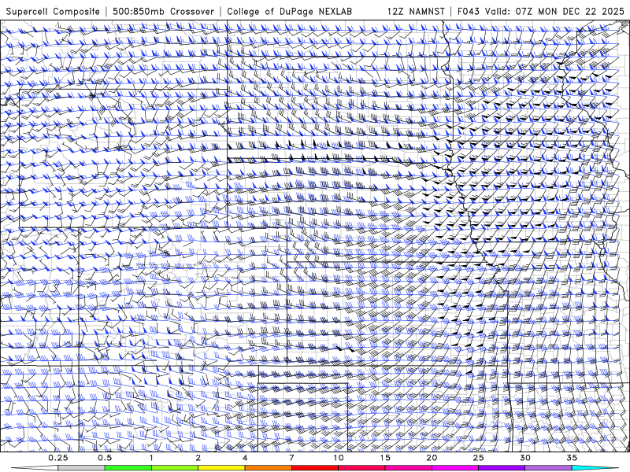
Task: Select the '500:850mb Crossover' header text
Action: point(163,11)
